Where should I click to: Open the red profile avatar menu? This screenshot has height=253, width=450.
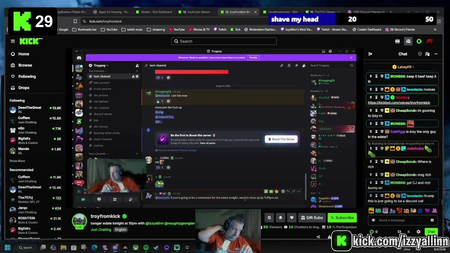429,41
